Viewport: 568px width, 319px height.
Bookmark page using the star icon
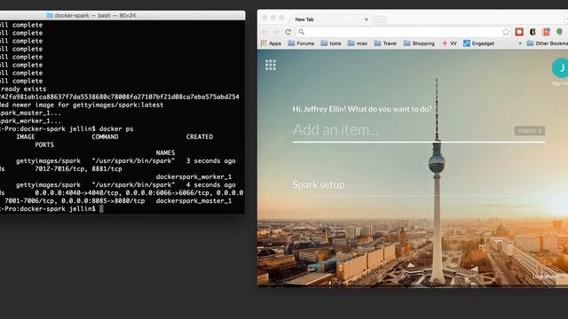tap(506, 32)
